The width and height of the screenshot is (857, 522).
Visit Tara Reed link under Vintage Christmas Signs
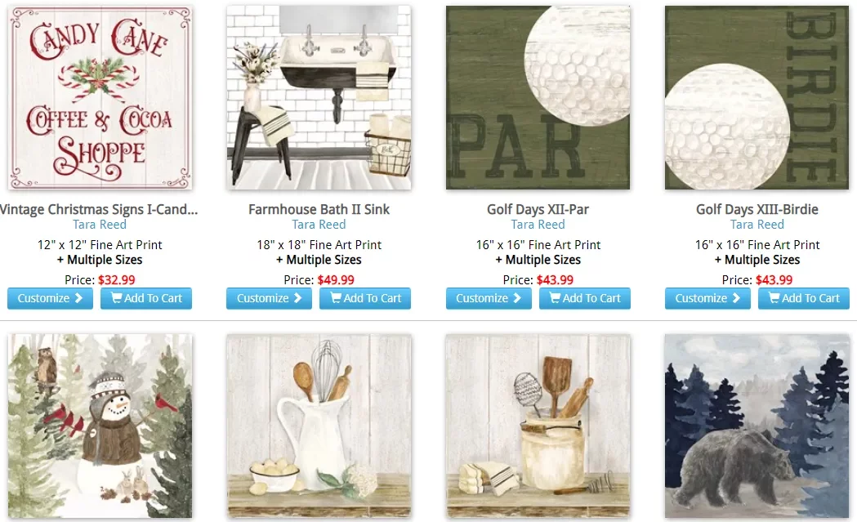[100, 225]
